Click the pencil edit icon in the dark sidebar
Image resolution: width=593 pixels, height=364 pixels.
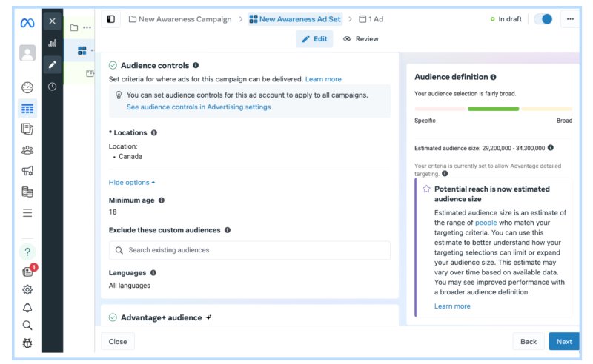pos(52,64)
